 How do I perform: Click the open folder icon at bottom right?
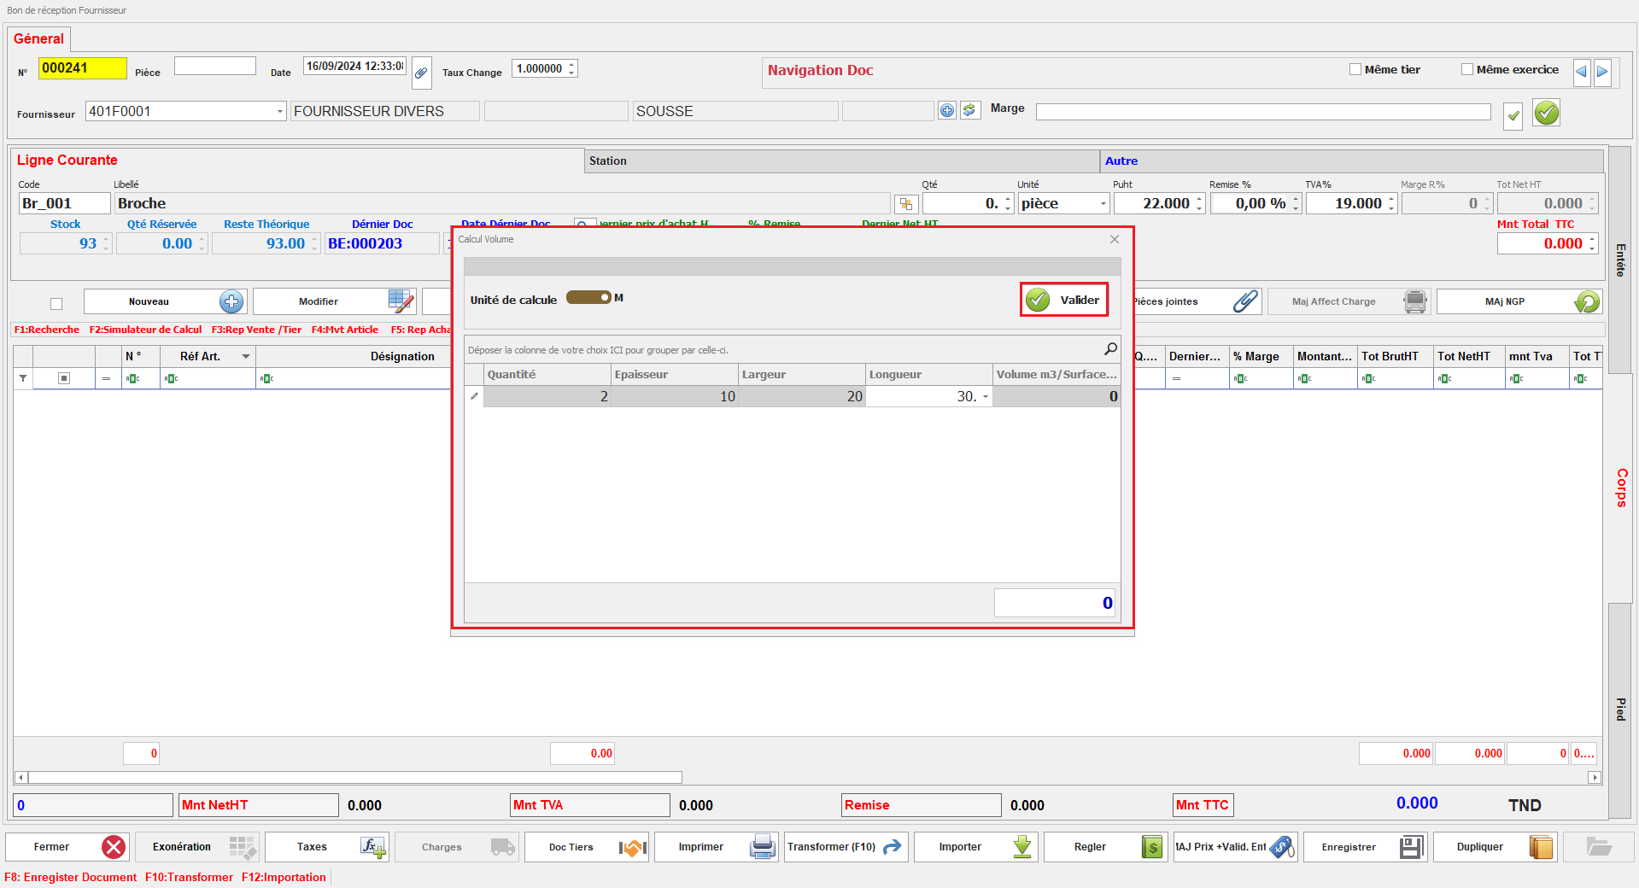coord(1598,847)
